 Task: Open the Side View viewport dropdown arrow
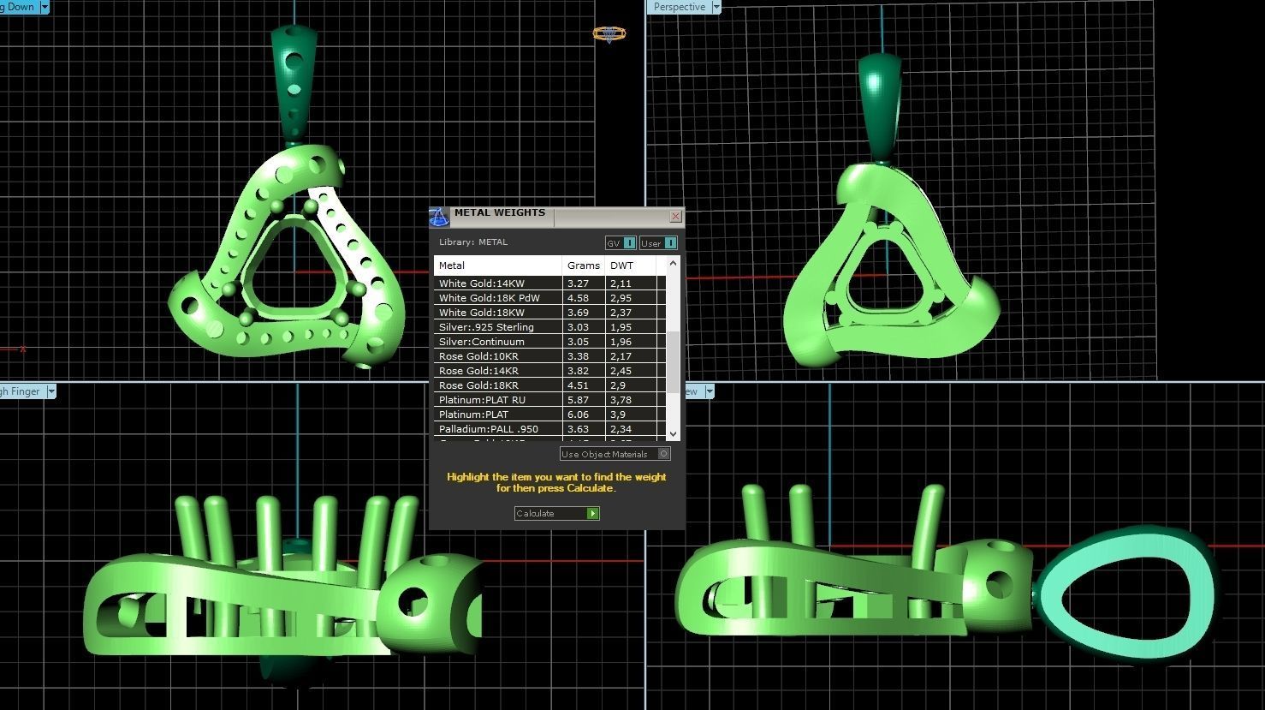tap(710, 391)
